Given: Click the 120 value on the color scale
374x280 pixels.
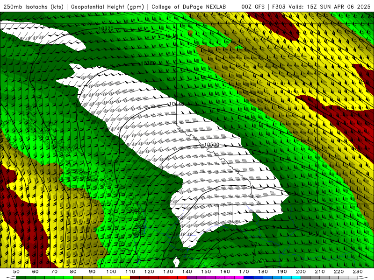Looking at the screenshot, I should pyautogui.click(x=149, y=272).
